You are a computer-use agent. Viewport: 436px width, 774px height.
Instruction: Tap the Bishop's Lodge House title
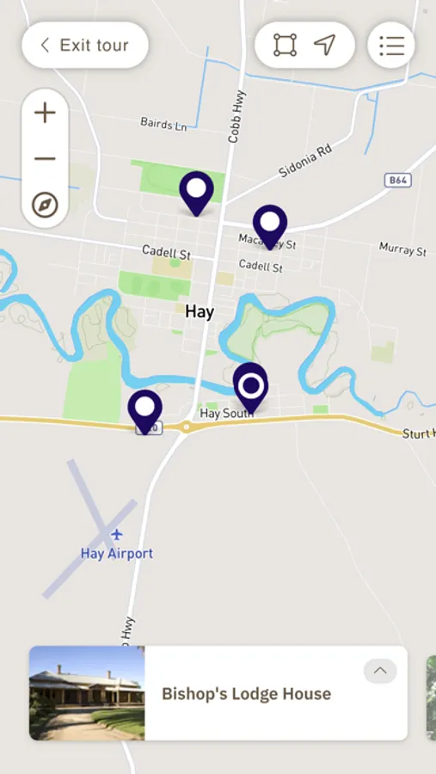point(247,693)
